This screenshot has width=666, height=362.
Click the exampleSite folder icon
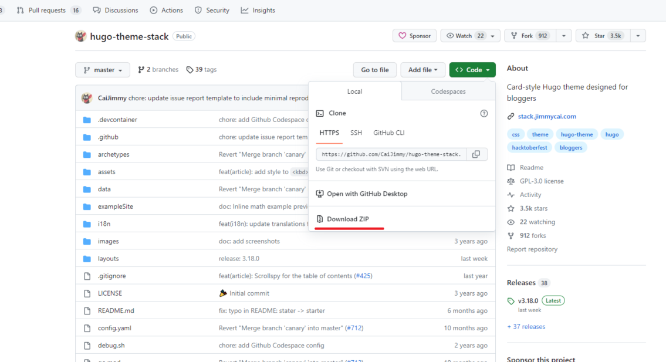[x=87, y=207]
